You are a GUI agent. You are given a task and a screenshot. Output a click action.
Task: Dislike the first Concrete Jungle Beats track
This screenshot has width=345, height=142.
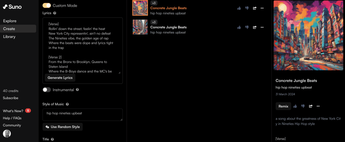click(x=247, y=8)
